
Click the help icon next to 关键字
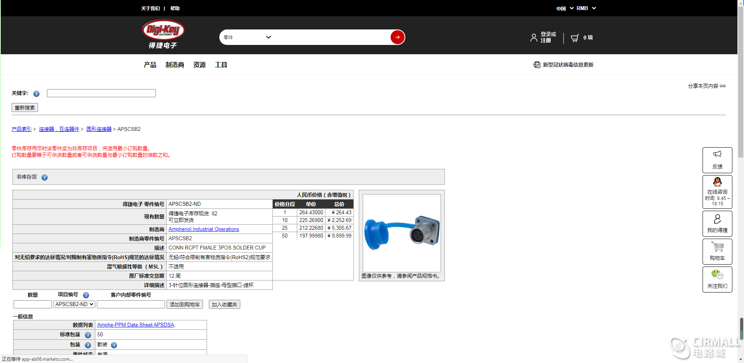click(36, 94)
